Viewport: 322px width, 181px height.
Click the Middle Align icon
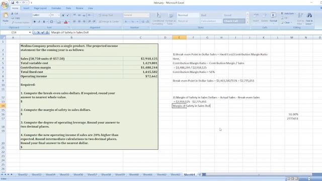(79, 15)
